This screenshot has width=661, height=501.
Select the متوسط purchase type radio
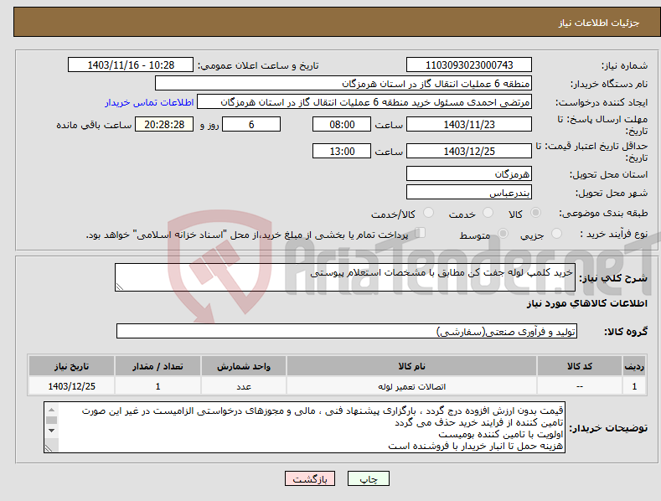click(x=503, y=233)
